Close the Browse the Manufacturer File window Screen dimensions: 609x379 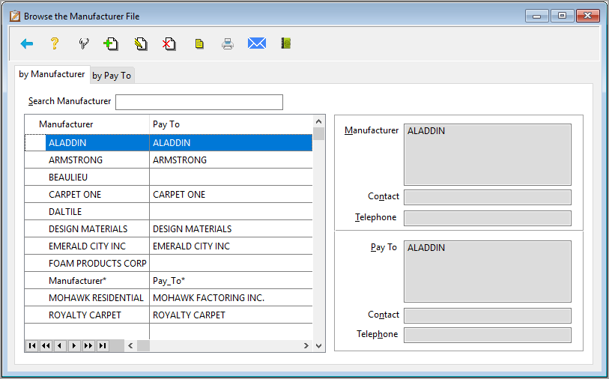click(587, 16)
